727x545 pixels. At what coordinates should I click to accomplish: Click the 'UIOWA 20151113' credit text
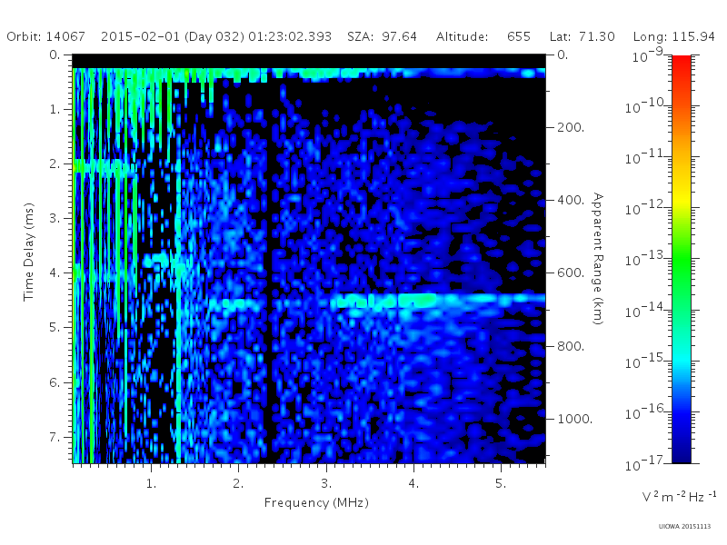click(x=684, y=527)
